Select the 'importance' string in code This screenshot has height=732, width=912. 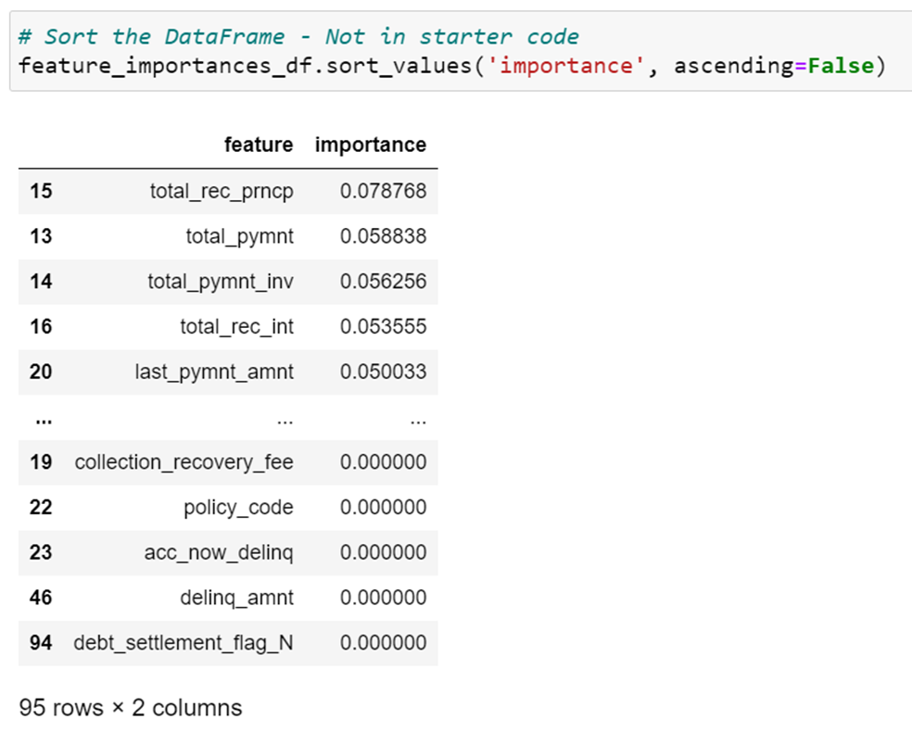566,65
